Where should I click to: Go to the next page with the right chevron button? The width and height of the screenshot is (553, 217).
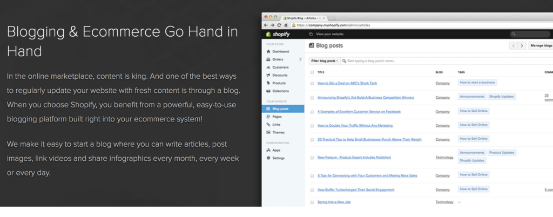522,46
